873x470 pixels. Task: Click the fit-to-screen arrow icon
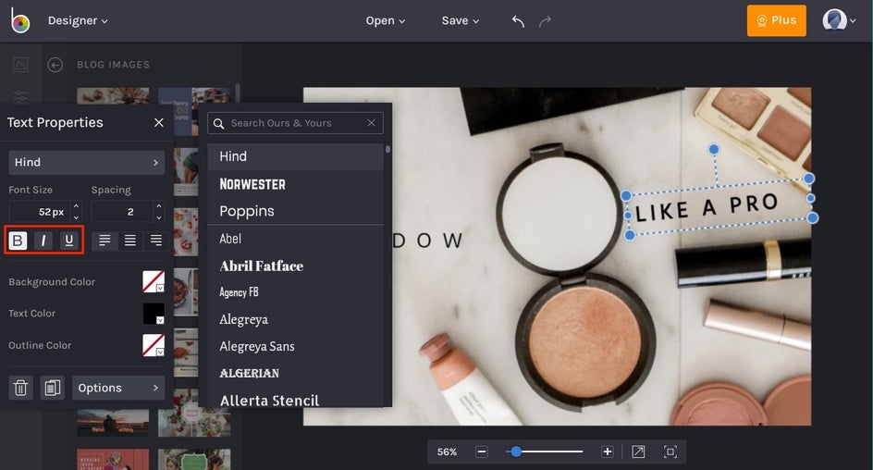point(639,451)
